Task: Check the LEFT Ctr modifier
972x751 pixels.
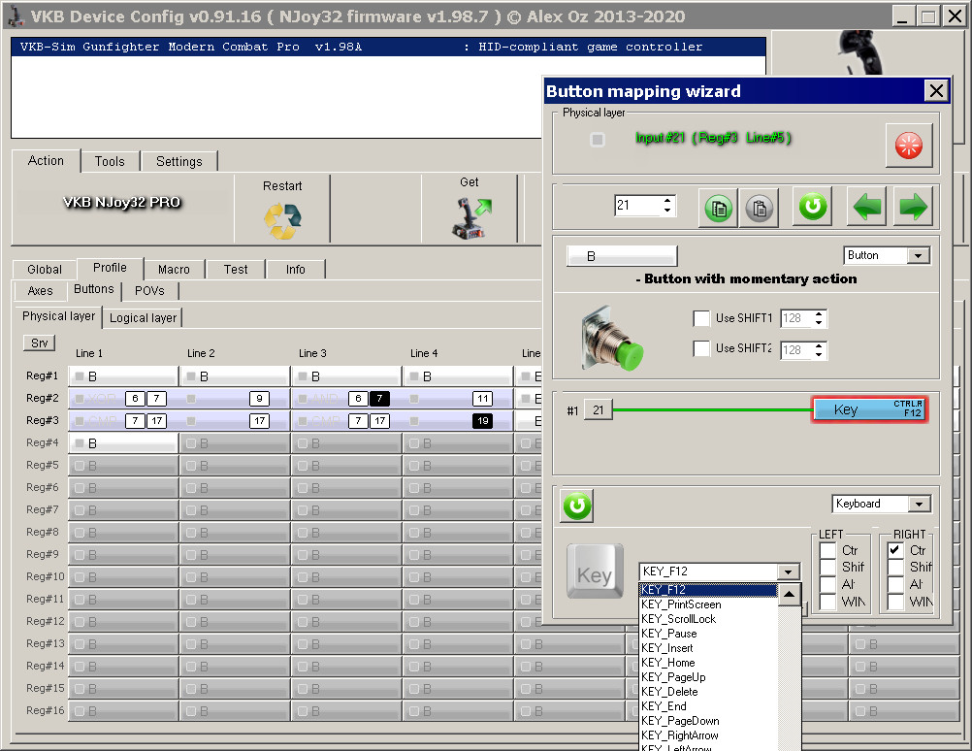Action: [x=827, y=550]
